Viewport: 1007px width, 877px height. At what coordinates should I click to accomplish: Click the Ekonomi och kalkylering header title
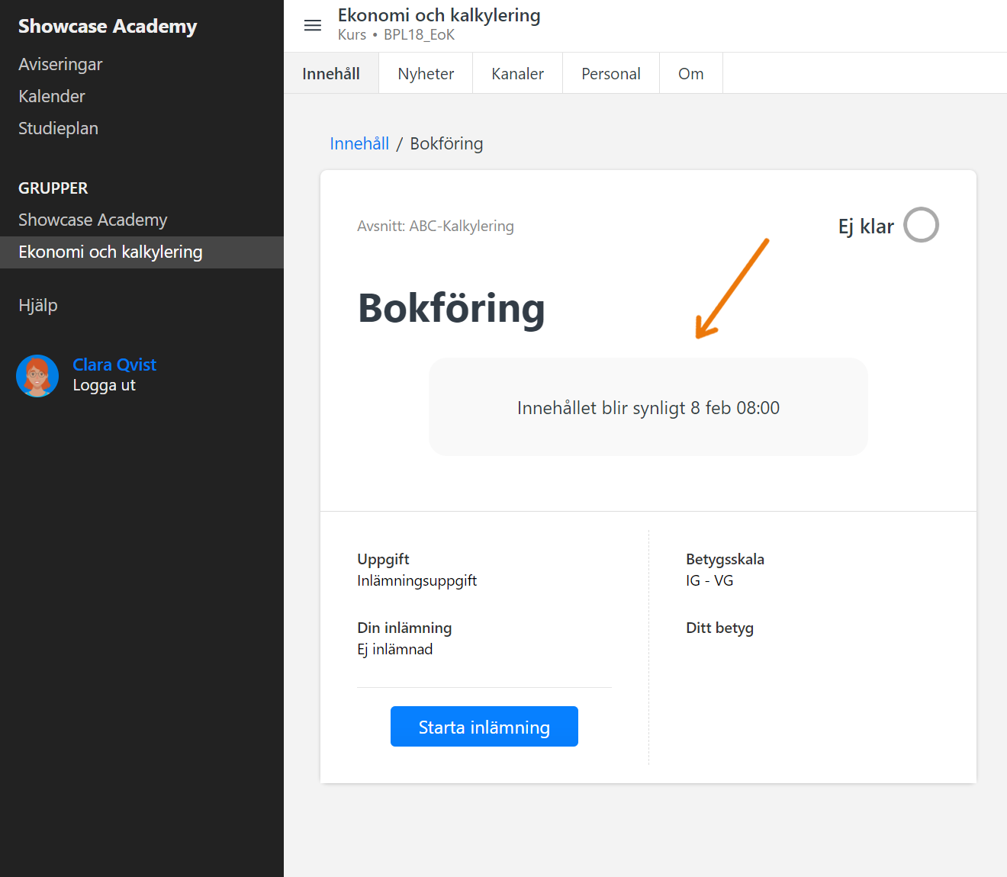pyautogui.click(x=439, y=14)
